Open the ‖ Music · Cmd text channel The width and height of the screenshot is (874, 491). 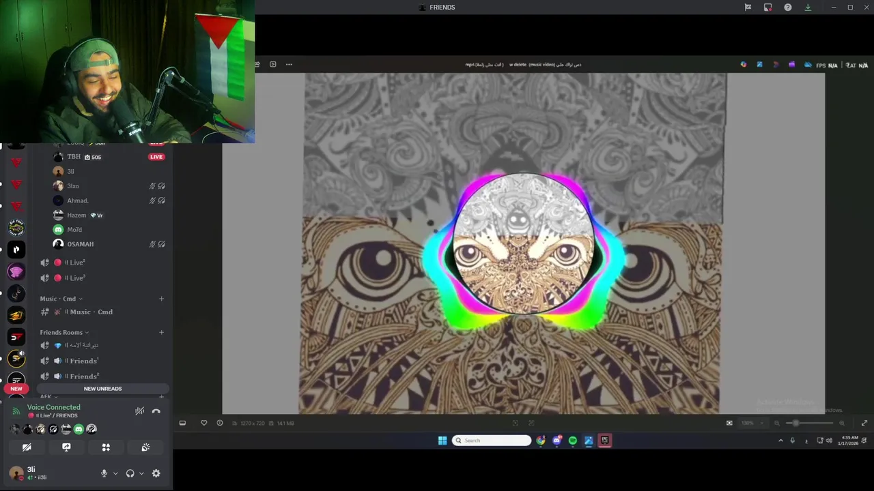(x=91, y=312)
